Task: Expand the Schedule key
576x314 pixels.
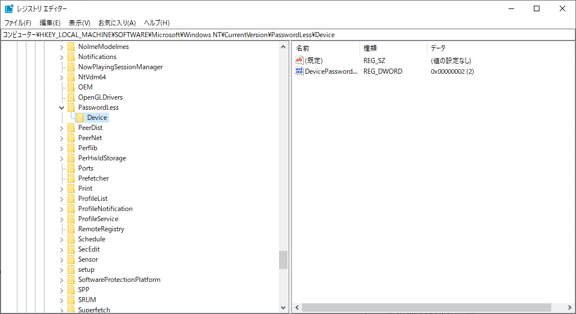Action: [x=62, y=239]
